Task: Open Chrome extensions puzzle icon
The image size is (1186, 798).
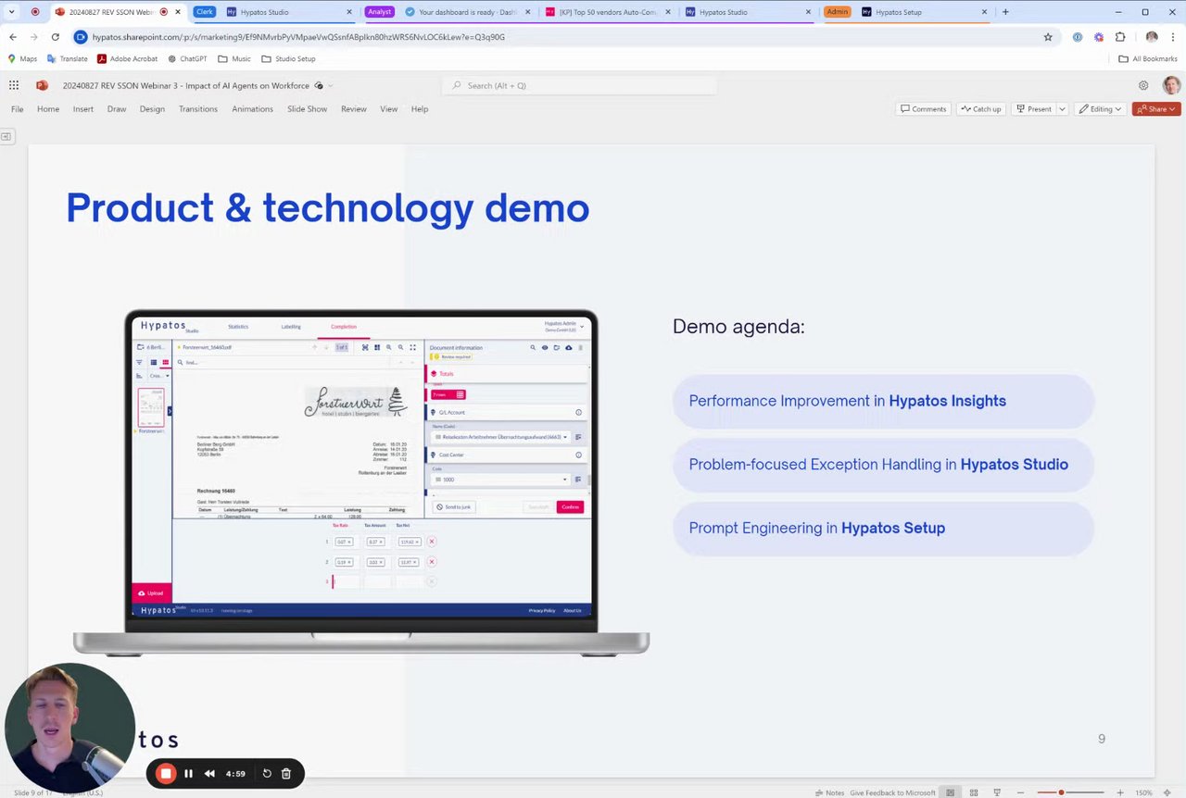Action: (x=1120, y=37)
